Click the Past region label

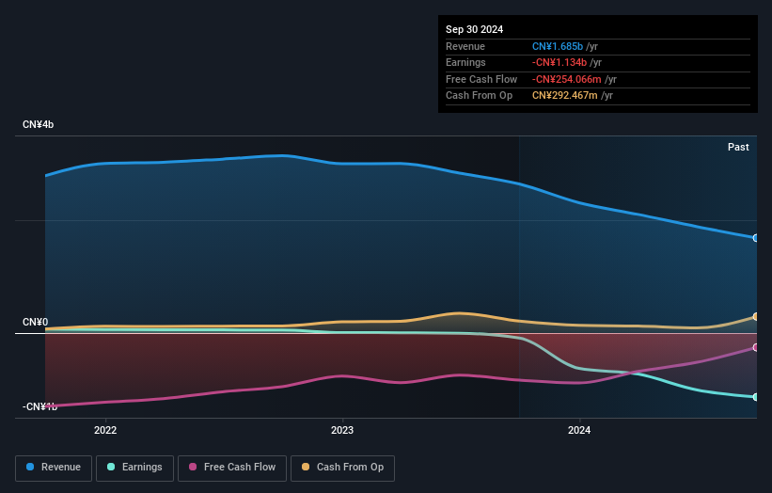pyautogui.click(x=738, y=147)
